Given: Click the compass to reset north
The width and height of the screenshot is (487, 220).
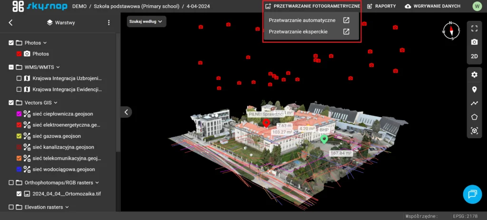Looking at the screenshot, I should 452,31.
